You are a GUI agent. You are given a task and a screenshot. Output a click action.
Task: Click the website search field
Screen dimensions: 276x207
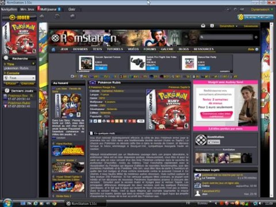click(226, 37)
